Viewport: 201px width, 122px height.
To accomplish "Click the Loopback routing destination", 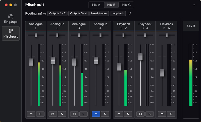I will click(118, 14).
